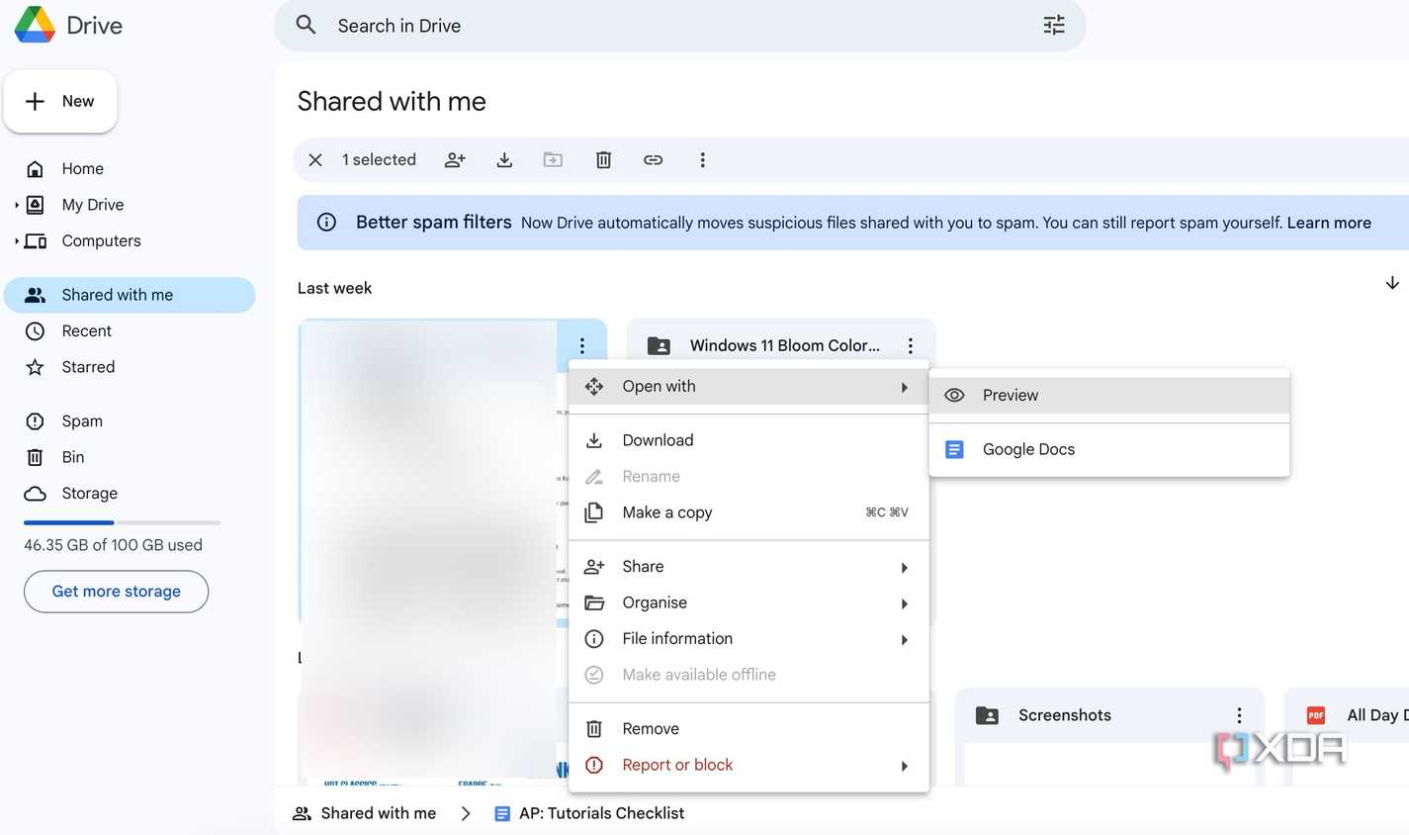Image resolution: width=1409 pixels, height=835 pixels.
Task: Click the Windows 11 Bloom Color... folder name
Action: pyautogui.click(x=784, y=345)
